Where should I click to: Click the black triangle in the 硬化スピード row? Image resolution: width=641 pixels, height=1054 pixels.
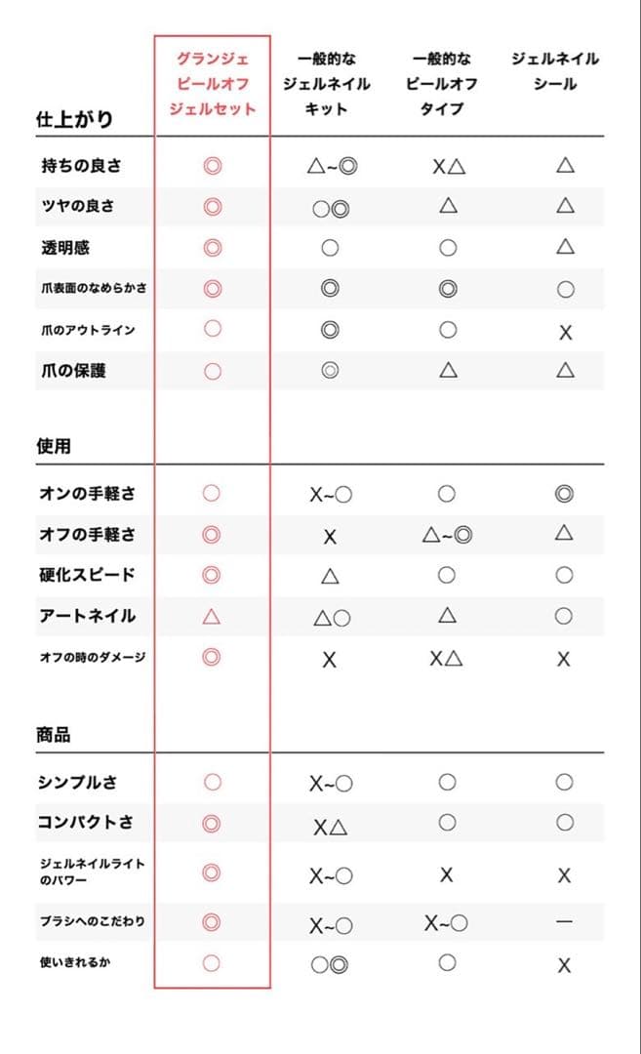[x=330, y=576]
